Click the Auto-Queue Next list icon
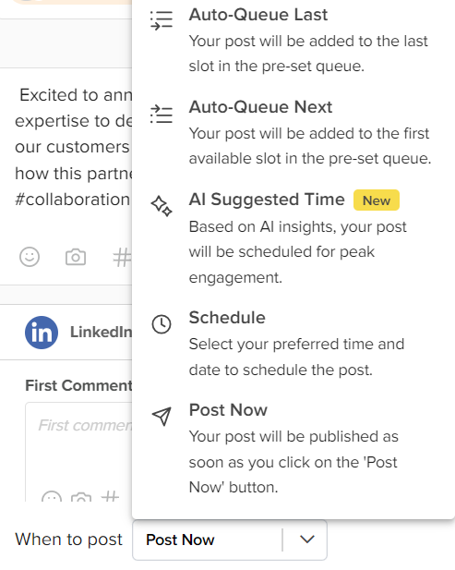Screen dimensions: 455x570 click(x=162, y=115)
